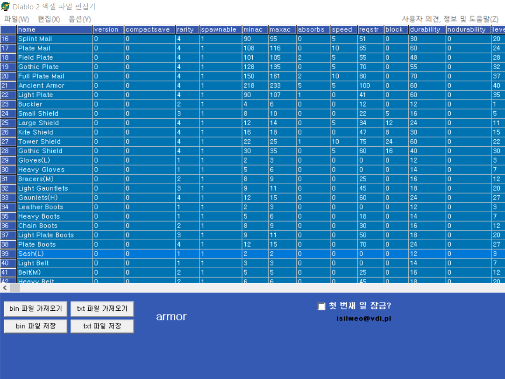505x379 pixels.
Task: Click the Kite Shield name cell
Action: pos(55,132)
